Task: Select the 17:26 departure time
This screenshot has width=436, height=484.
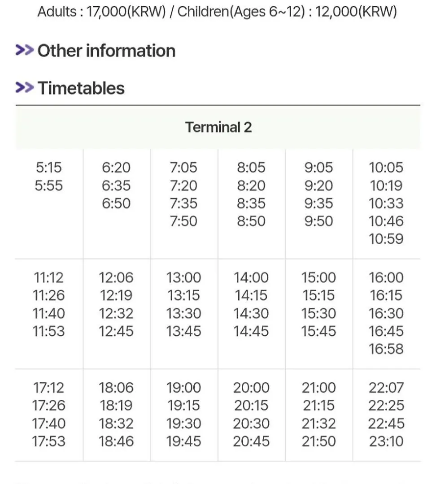Action: point(48,405)
